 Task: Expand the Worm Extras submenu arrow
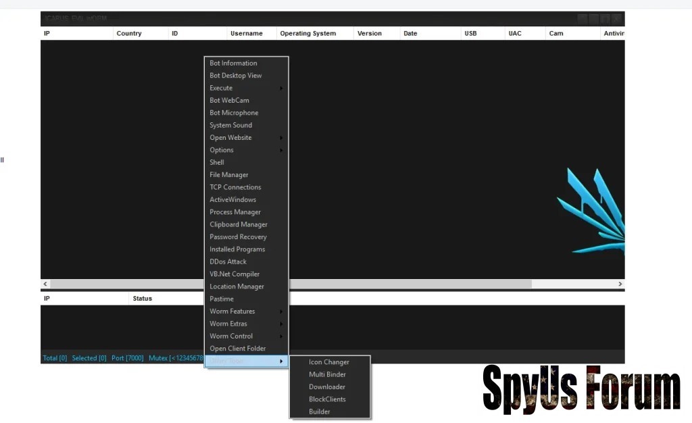[x=281, y=324]
